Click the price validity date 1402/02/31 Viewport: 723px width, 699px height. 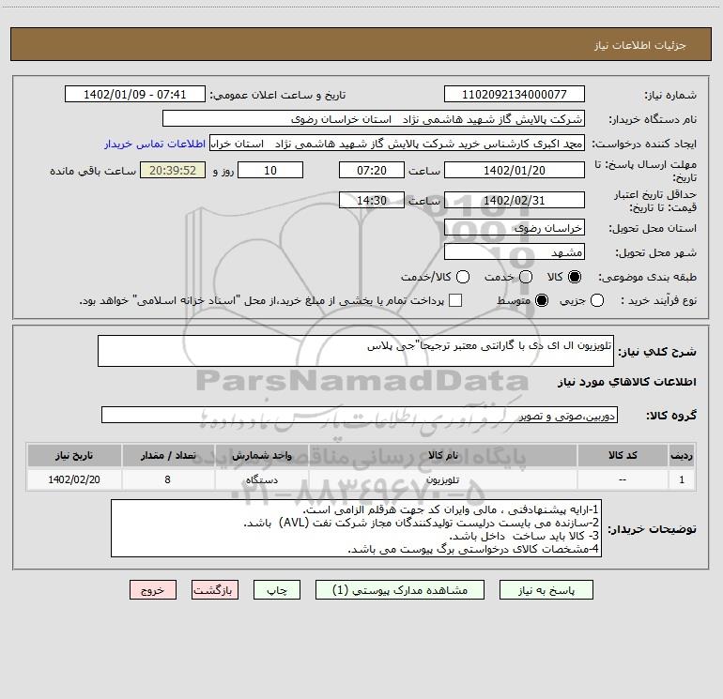click(515, 201)
